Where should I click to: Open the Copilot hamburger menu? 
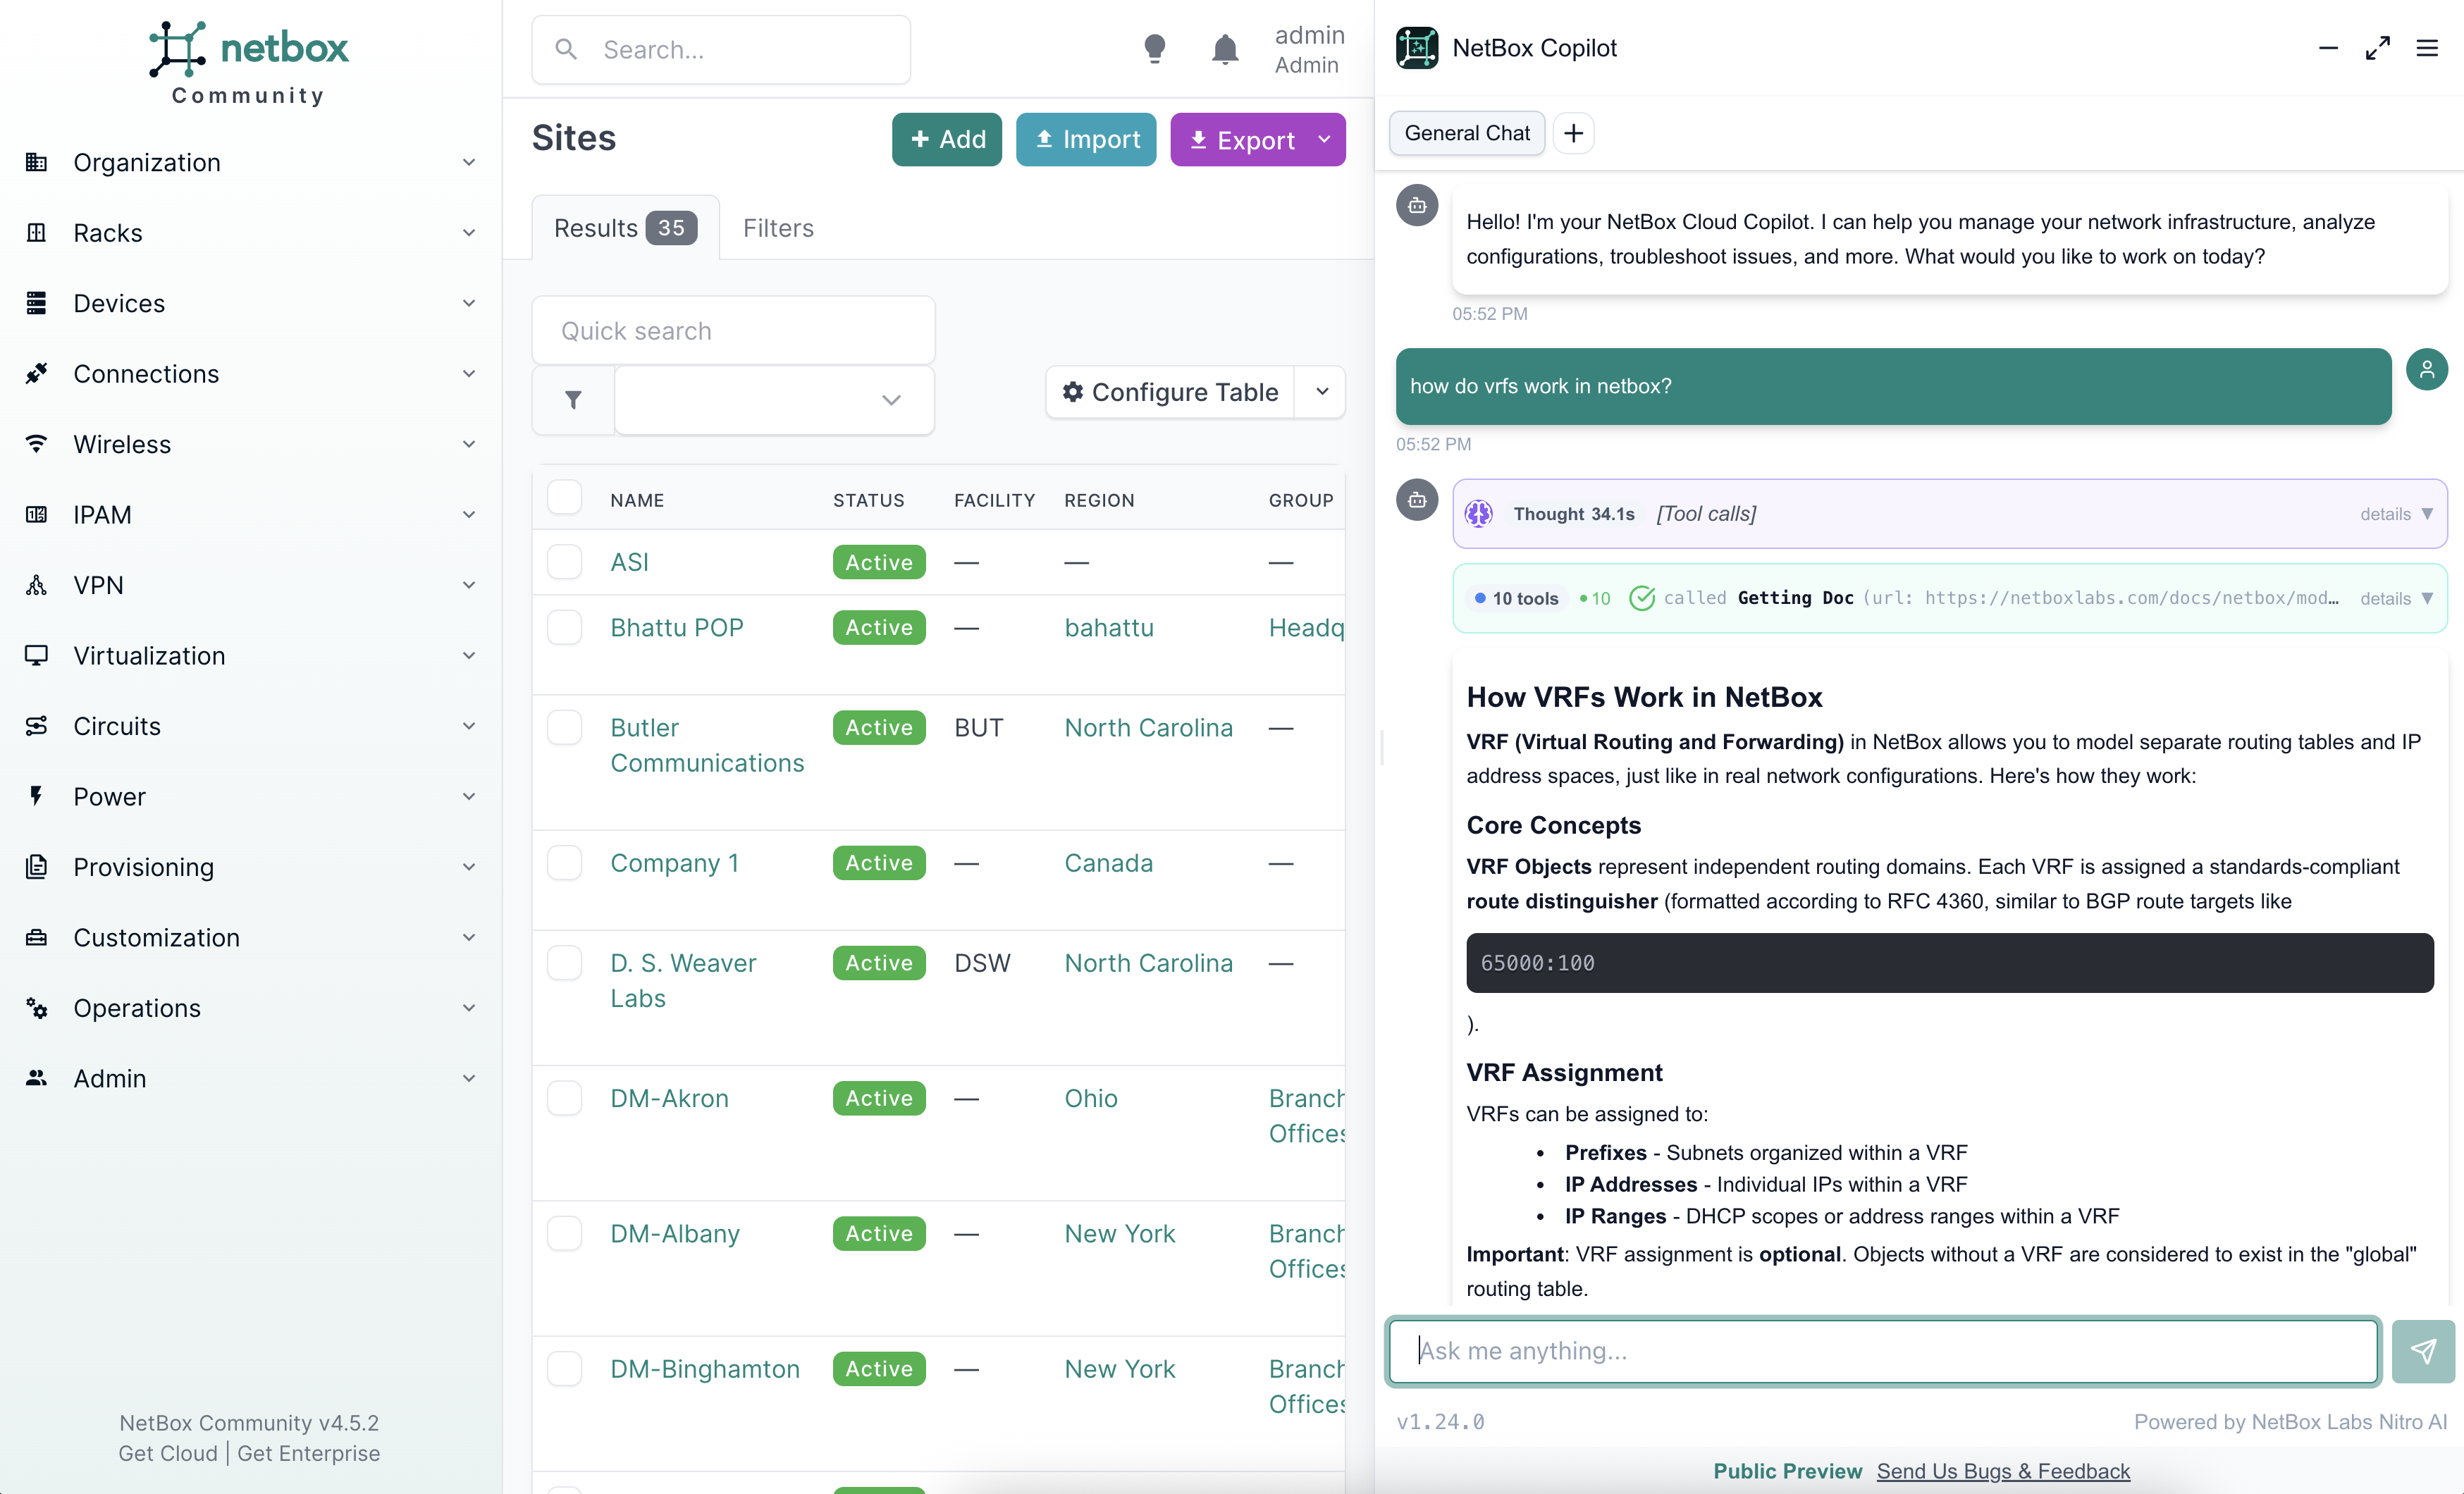coord(2427,48)
